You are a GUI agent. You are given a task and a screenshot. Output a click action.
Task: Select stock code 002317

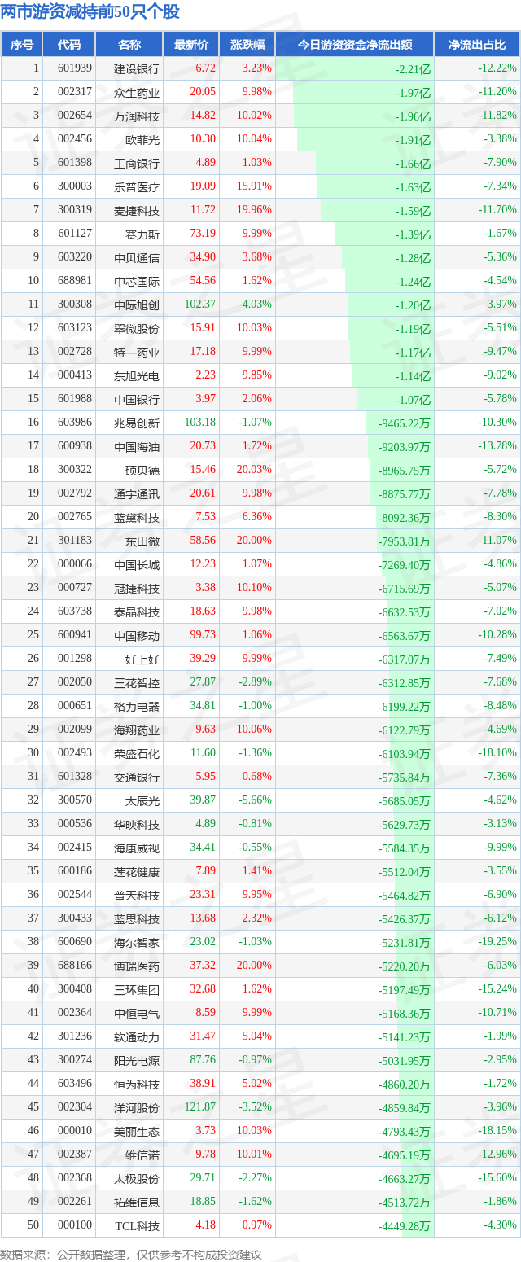pos(75,93)
